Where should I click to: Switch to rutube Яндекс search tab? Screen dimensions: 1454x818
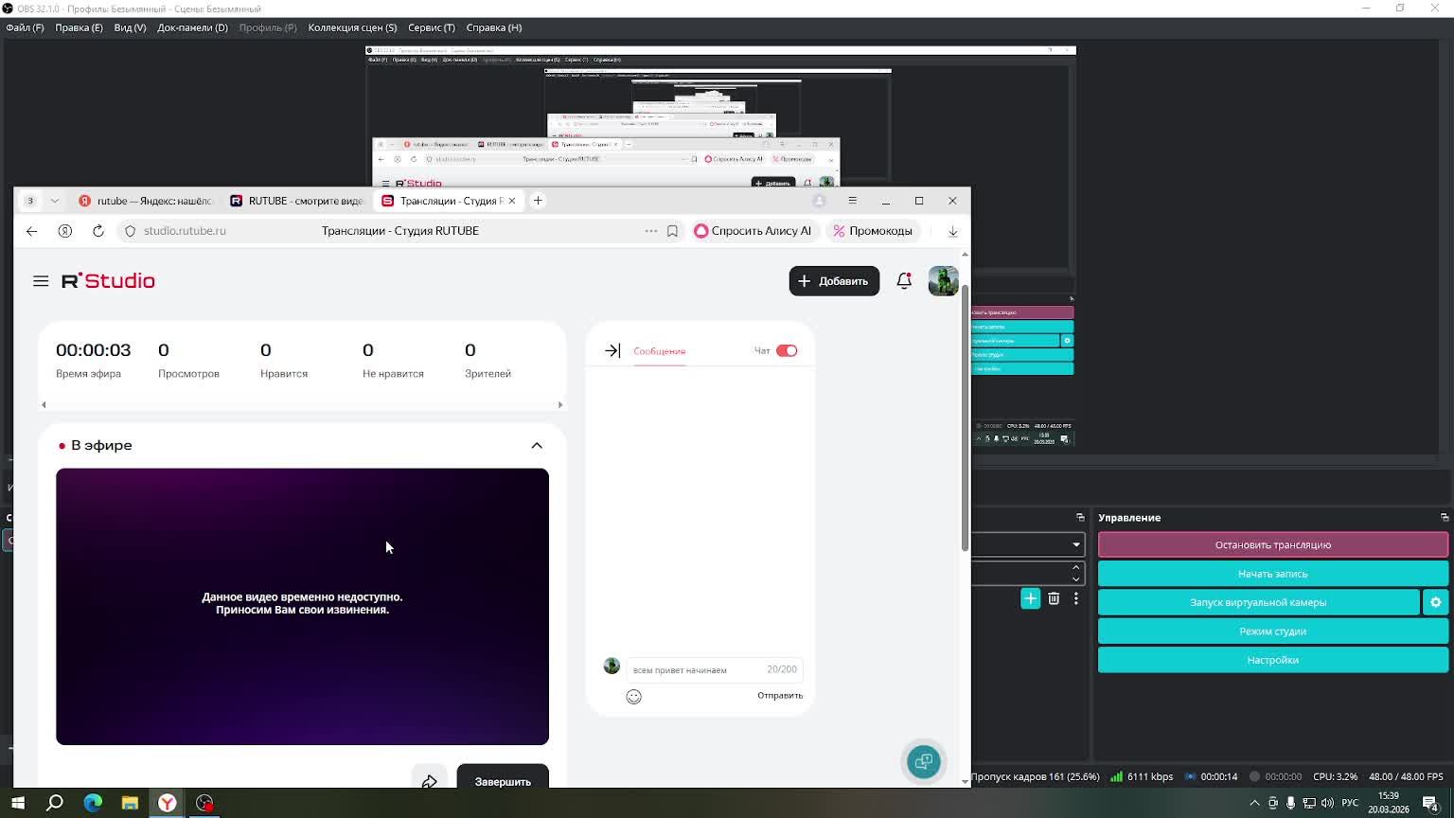tap(146, 201)
